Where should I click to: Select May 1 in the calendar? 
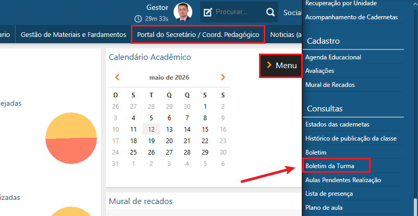pyautogui.click(x=205, y=107)
